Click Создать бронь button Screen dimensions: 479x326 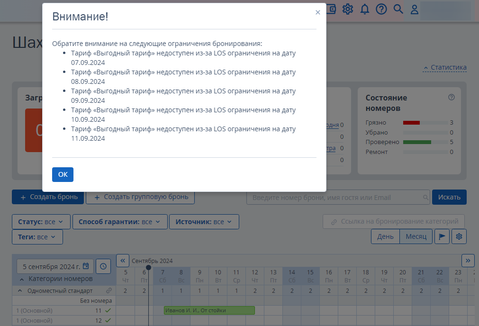48,197
